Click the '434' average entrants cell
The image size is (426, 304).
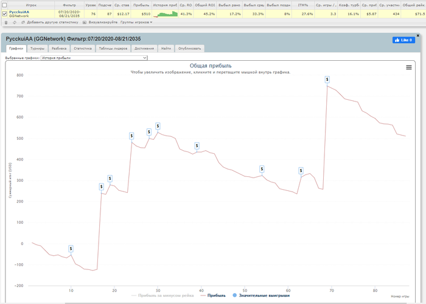coord(389,14)
